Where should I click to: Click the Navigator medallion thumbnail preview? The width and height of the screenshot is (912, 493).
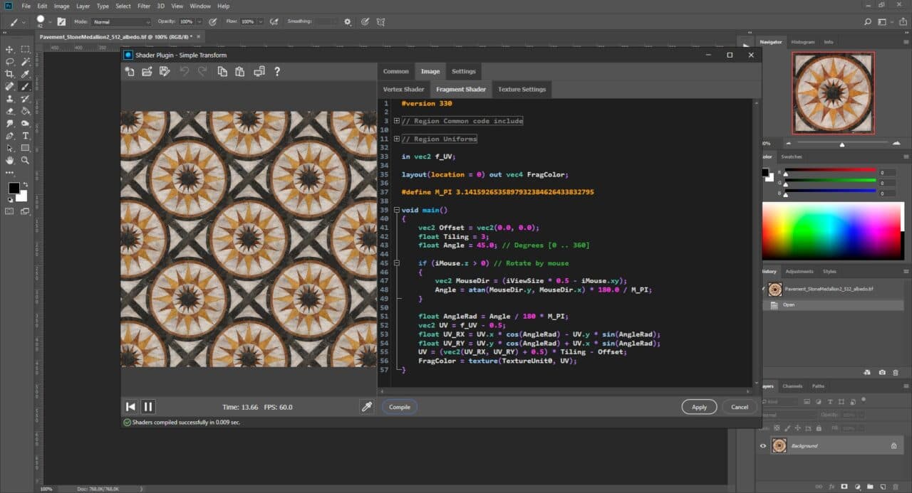click(833, 92)
